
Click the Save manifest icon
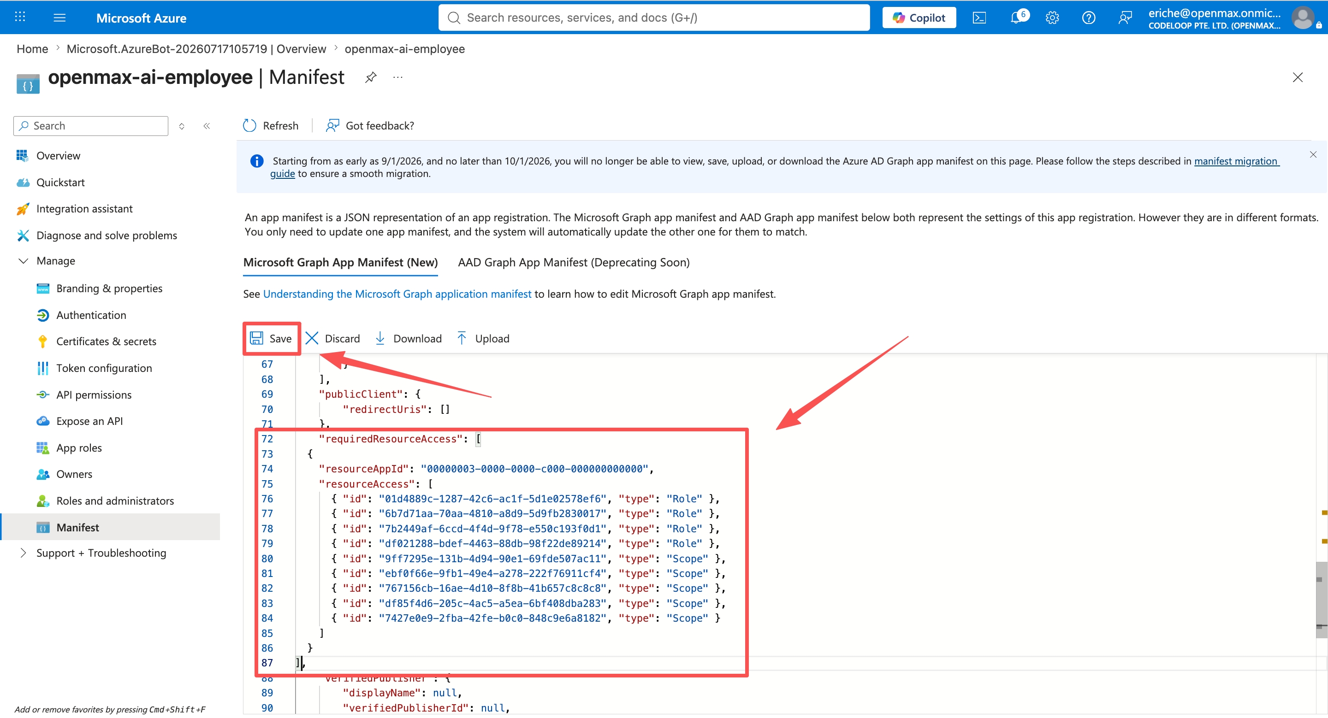coord(256,338)
